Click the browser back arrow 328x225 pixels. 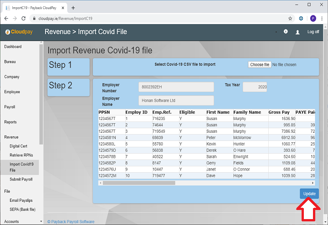click(x=6, y=19)
